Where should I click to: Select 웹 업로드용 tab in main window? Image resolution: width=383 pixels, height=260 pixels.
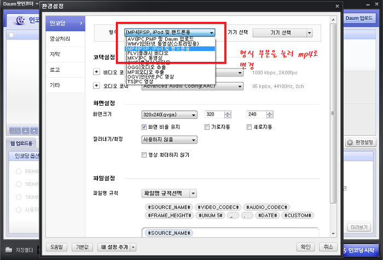pos(21,143)
